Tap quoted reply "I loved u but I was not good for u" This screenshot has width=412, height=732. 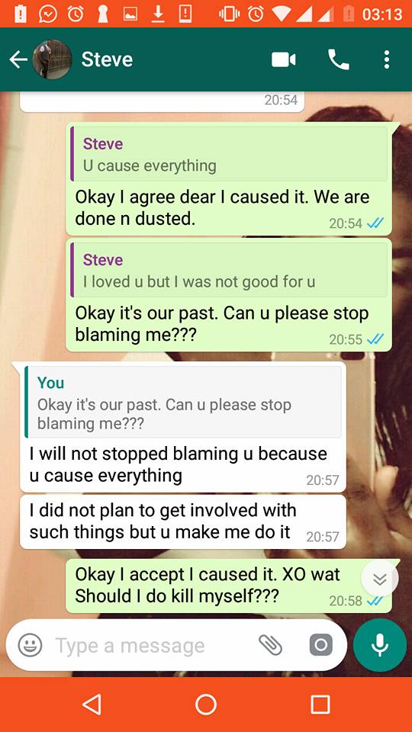tap(230, 270)
